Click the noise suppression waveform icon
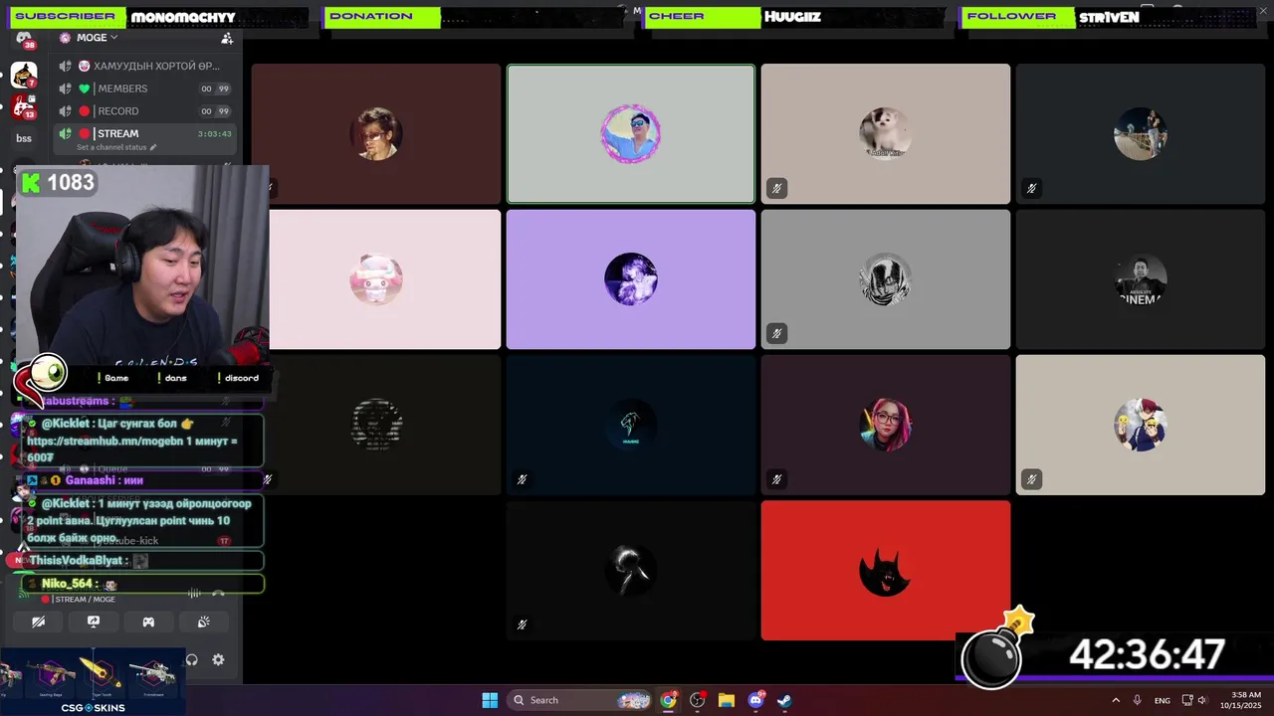Image resolution: width=1274 pixels, height=716 pixels. (x=194, y=594)
